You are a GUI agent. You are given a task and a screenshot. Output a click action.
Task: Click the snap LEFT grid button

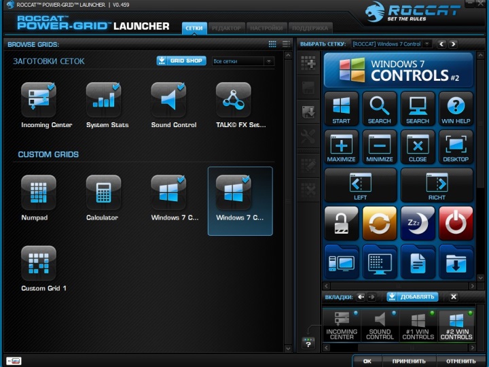point(361,186)
